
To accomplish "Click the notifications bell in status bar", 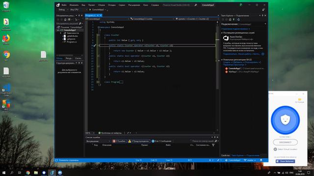I will pyautogui.click(x=261, y=160).
